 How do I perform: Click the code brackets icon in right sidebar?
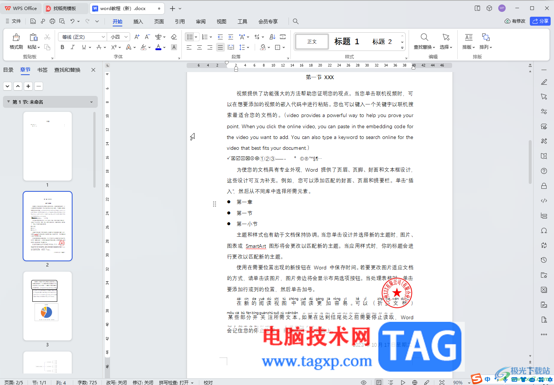pyautogui.click(x=544, y=201)
